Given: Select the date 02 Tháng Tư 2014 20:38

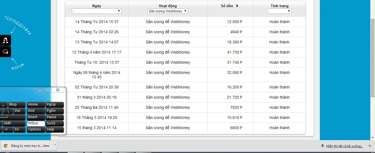Looking at the screenshot, I should point(97,87).
